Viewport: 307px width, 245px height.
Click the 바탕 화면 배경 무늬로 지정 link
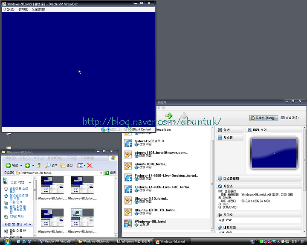tap(18, 209)
